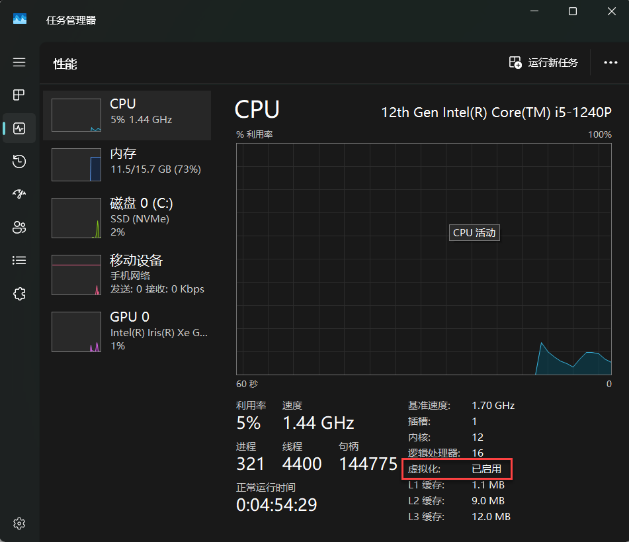Open the Startup apps view
This screenshot has width=629, height=542.
19,194
